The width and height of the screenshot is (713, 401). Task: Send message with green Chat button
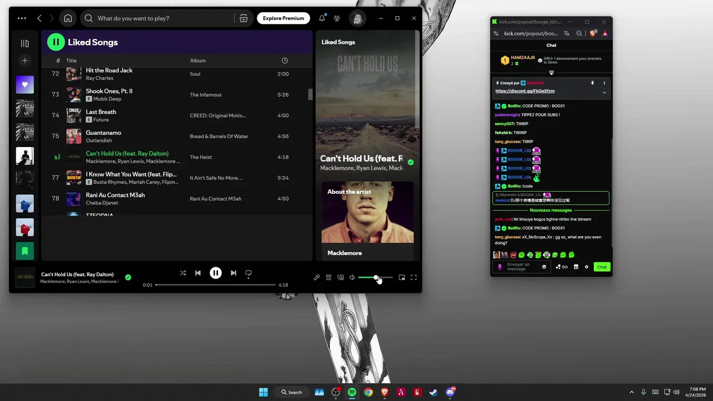coord(602,267)
